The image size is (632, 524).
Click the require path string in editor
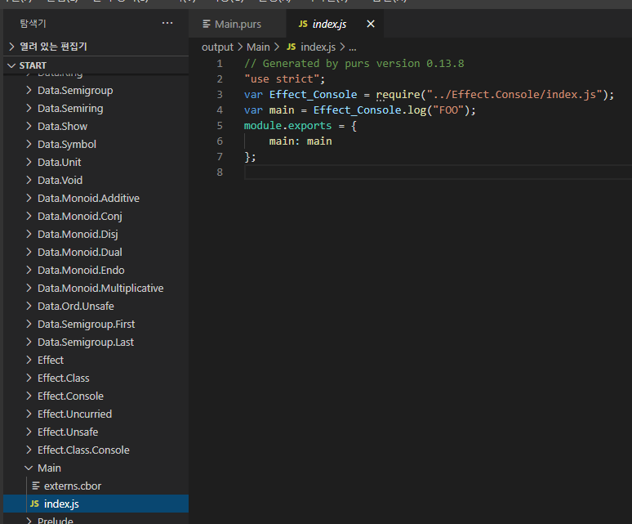click(514, 95)
